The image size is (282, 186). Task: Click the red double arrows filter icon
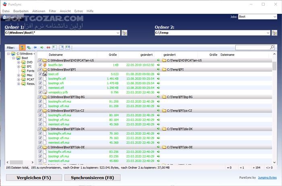pyautogui.click(x=48, y=47)
